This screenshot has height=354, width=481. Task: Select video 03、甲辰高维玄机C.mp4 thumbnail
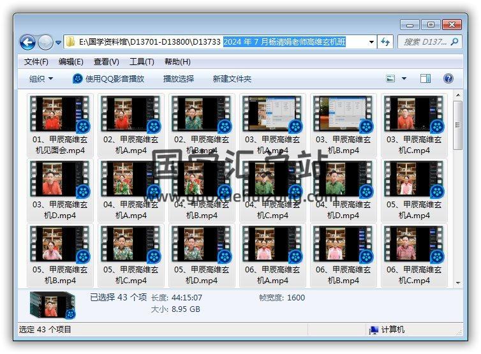(414, 114)
